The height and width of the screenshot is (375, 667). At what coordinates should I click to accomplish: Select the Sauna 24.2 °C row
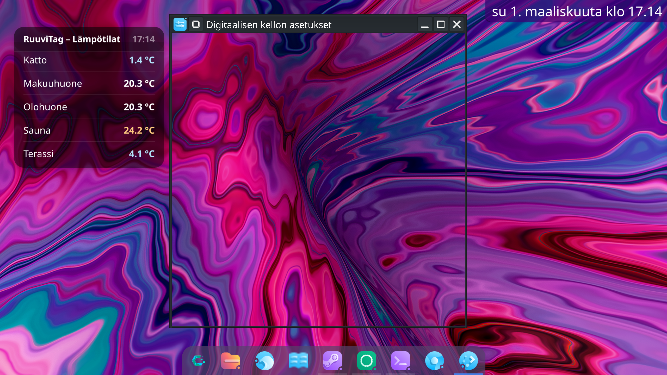point(89,130)
